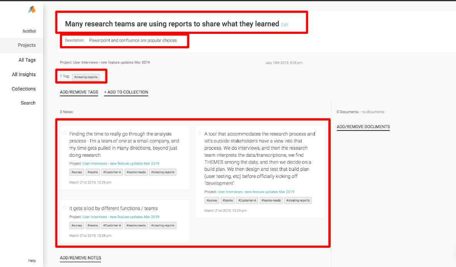Image resolution: width=456 pixels, height=267 pixels.
Task: Open Projects in the sidebar
Action: [x=27, y=45]
